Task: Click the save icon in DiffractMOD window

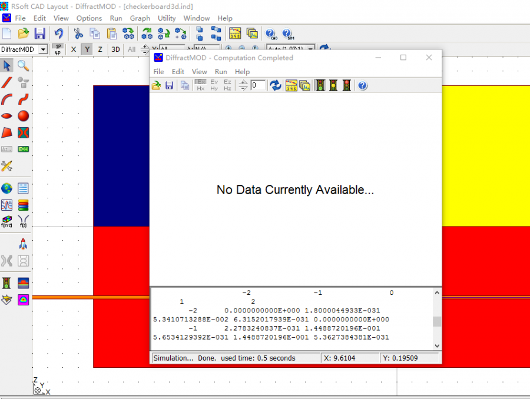Action: tap(170, 85)
